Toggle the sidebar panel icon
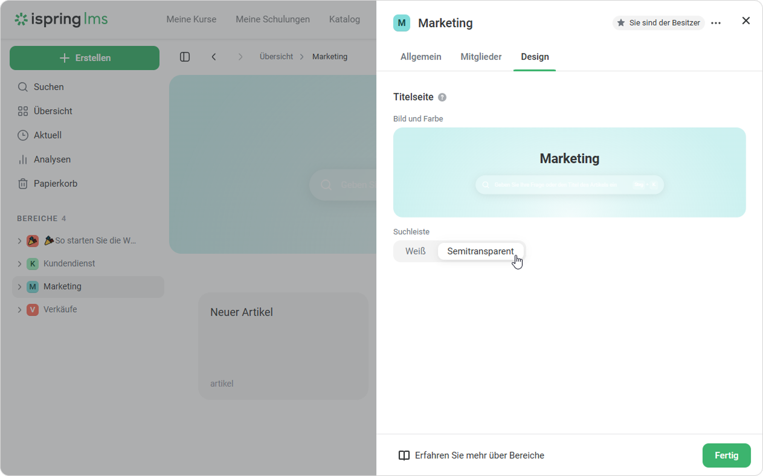Viewport: 763px width, 476px height. coord(185,57)
